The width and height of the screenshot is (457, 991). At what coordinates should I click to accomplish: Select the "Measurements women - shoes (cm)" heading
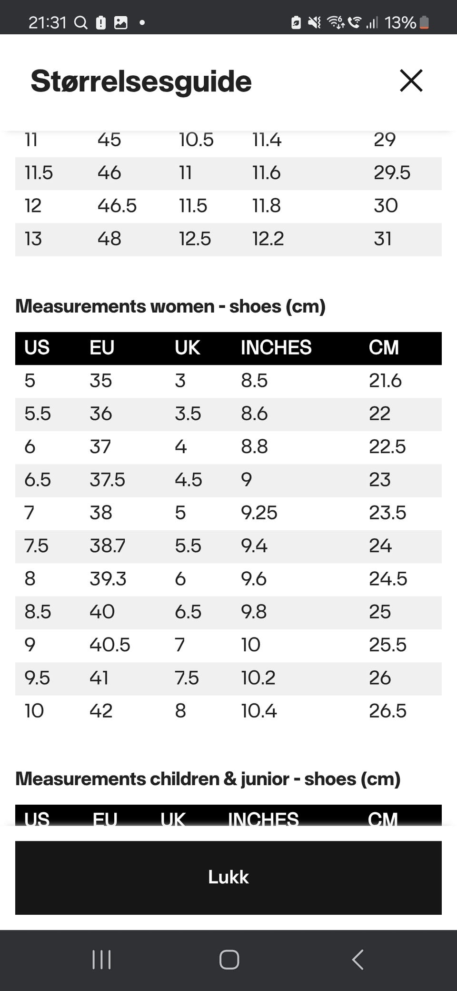[170, 306]
